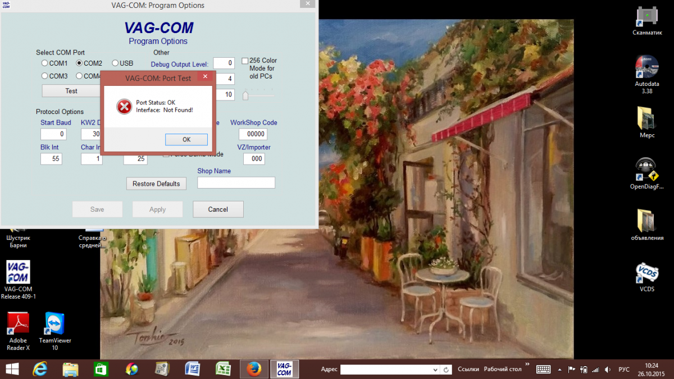674x379 pixels.
Task: Open the Windows Store taskbar icon
Action: [101, 369]
